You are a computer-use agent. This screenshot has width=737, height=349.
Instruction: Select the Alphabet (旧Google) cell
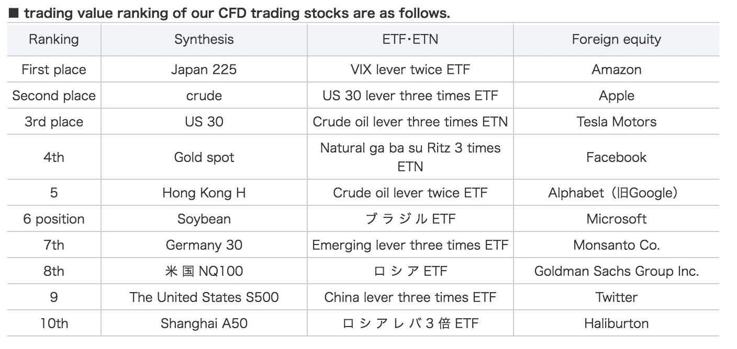(x=616, y=193)
